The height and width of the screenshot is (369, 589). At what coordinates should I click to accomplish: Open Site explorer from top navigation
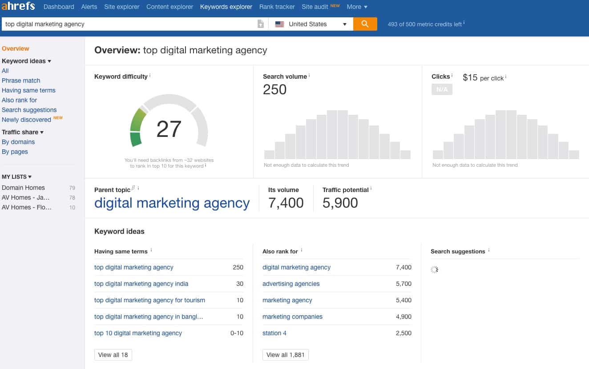click(121, 7)
